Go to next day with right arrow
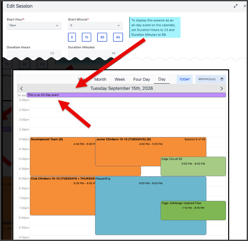The height and width of the screenshot is (241, 248). click(x=222, y=88)
